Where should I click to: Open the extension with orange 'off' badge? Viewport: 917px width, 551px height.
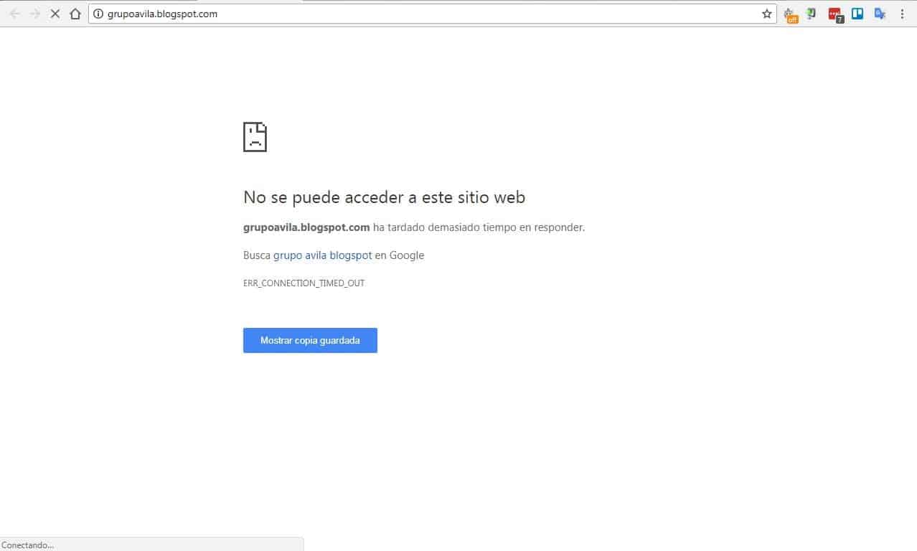pyautogui.click(x=790, y=14)
